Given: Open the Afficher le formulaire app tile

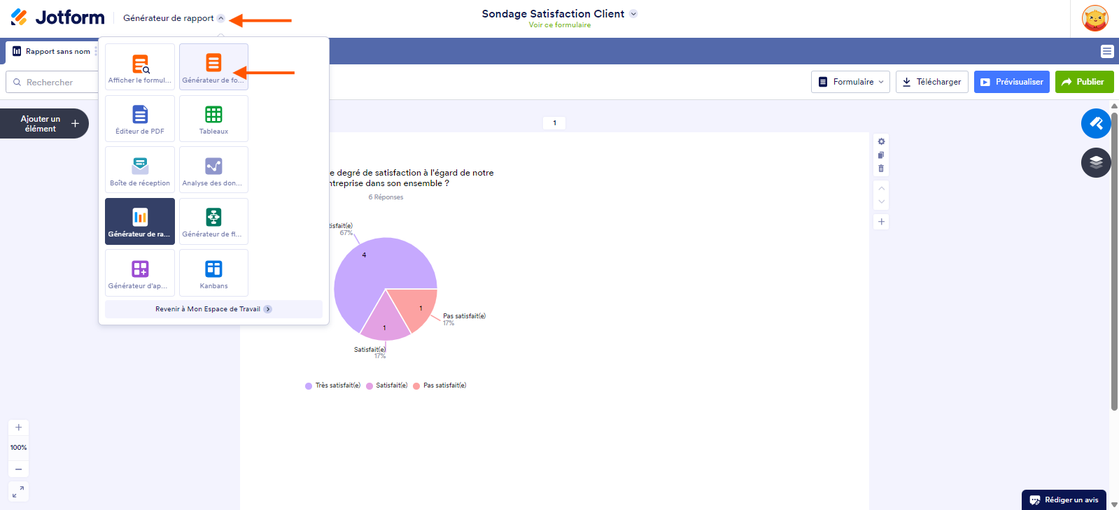Looking at the screenshot, I should coord(140,67).
